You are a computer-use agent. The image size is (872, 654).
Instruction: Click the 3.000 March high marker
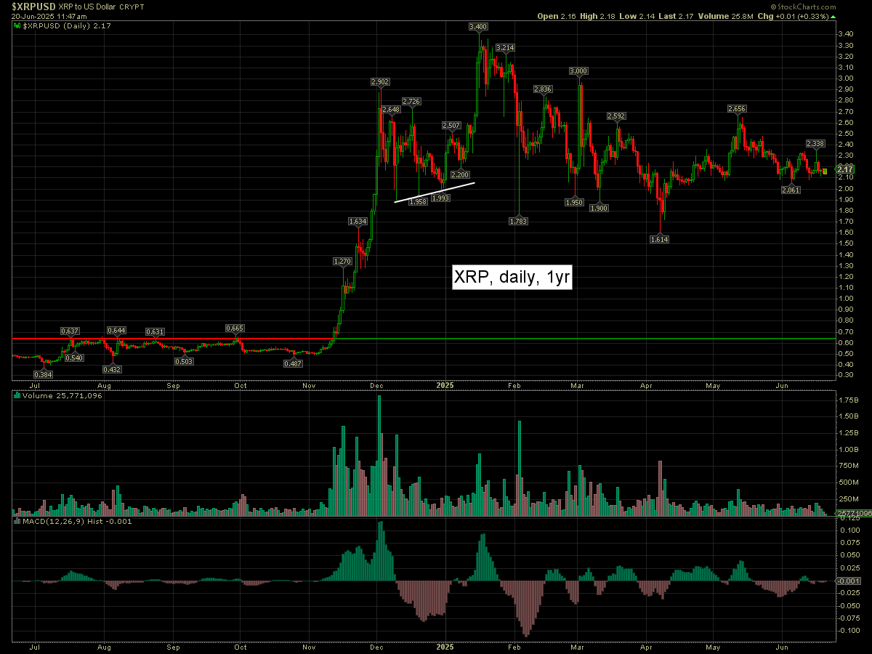[x=578, y=70]
